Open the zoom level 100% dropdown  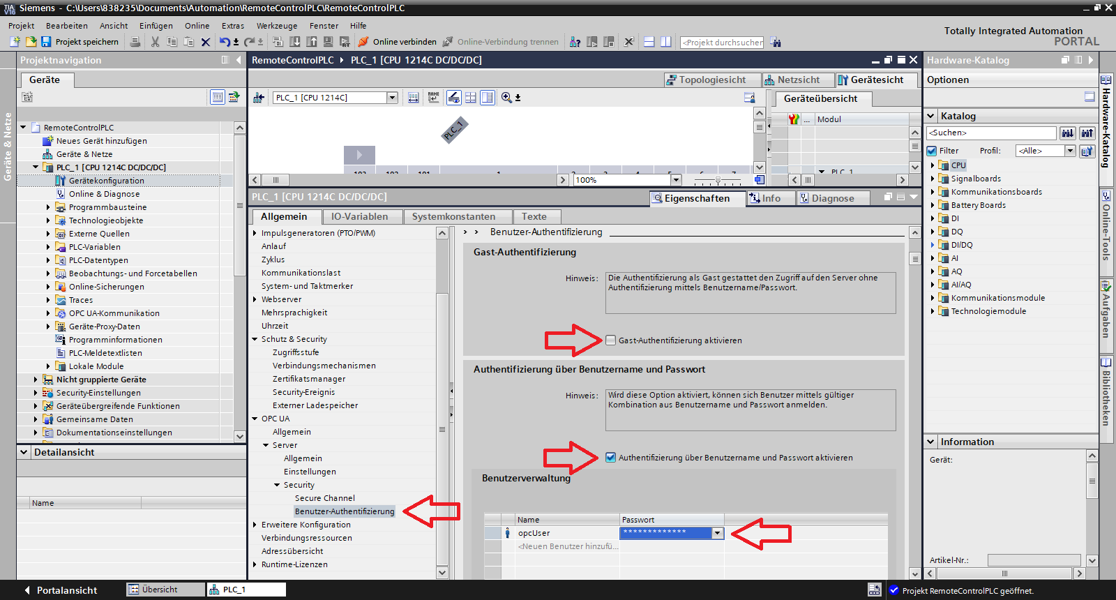tap(674, 180)
